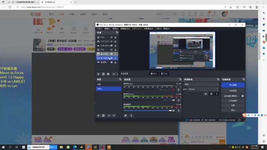The image size is (267, 150).
Task: Open the 视图(V) menu in OBS
Action: [x=115, y=29]
